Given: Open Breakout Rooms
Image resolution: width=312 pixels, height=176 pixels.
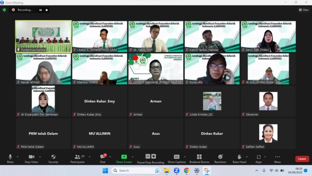Looking at the screenshot, I should [199, 159].
